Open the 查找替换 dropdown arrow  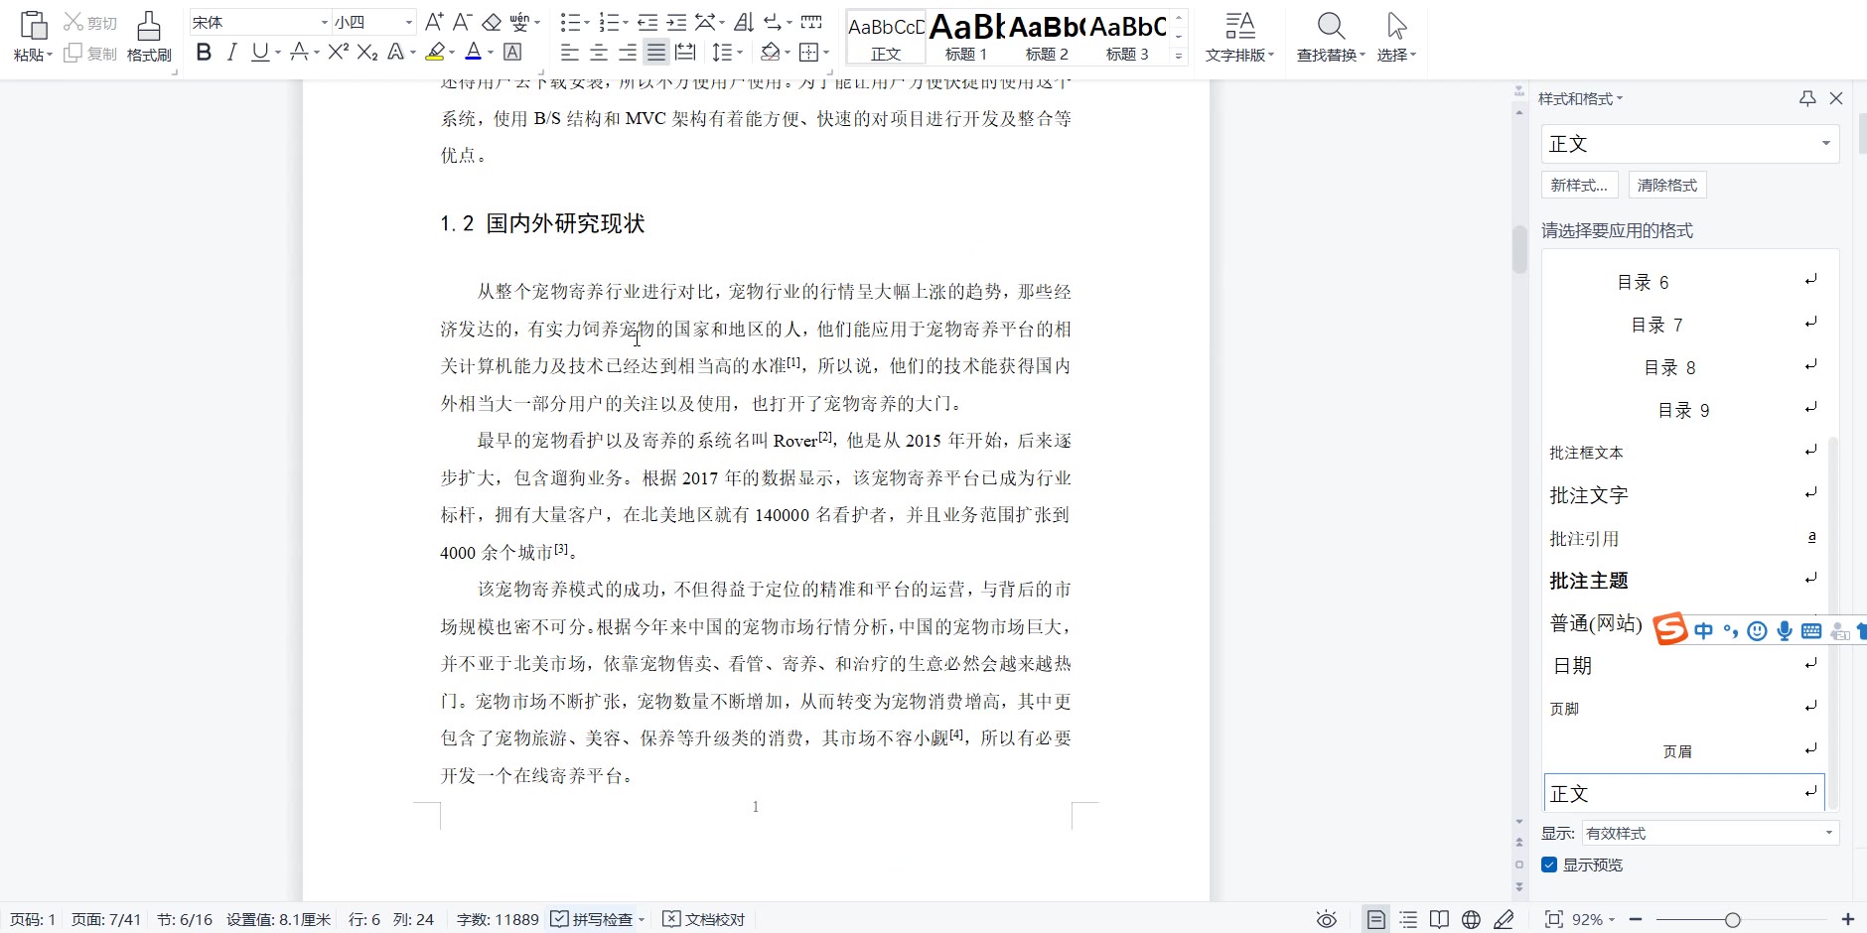[x=1363, y=56]
